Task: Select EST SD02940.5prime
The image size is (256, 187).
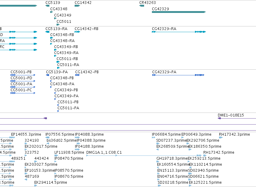Action: tap(203, 170)
